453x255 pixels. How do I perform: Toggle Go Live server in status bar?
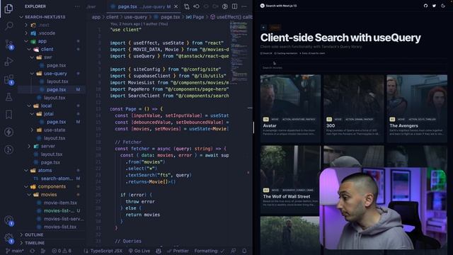tap(139, 251)
